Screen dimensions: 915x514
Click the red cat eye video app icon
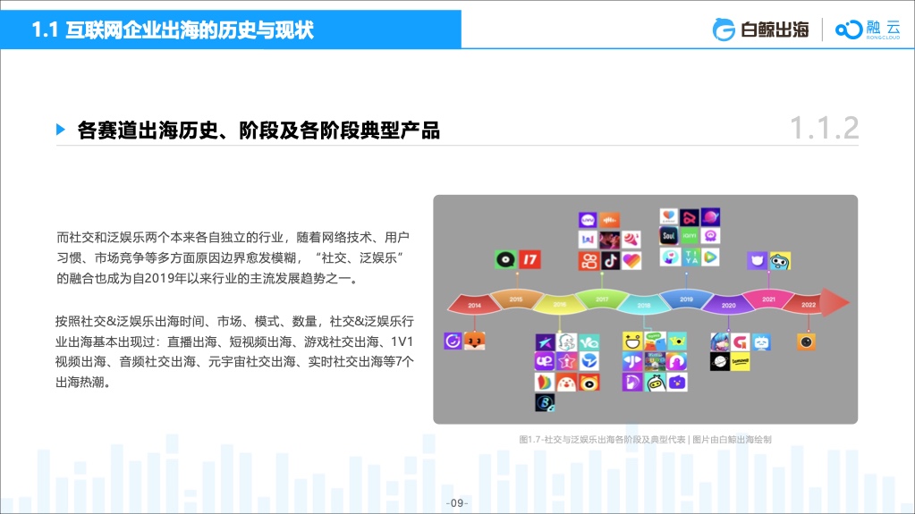[x=589, y=382]
